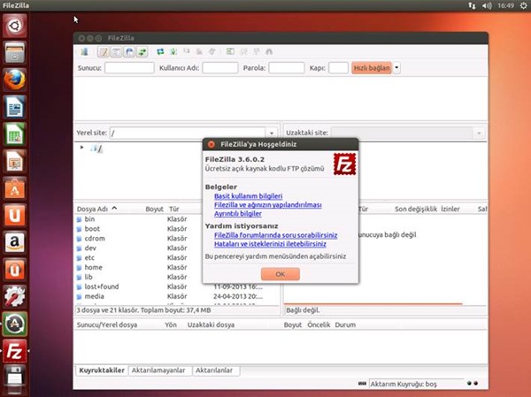The image size is (531, 397).
Task: Launch Firefox from the launcher
Action: pos(14,80)
